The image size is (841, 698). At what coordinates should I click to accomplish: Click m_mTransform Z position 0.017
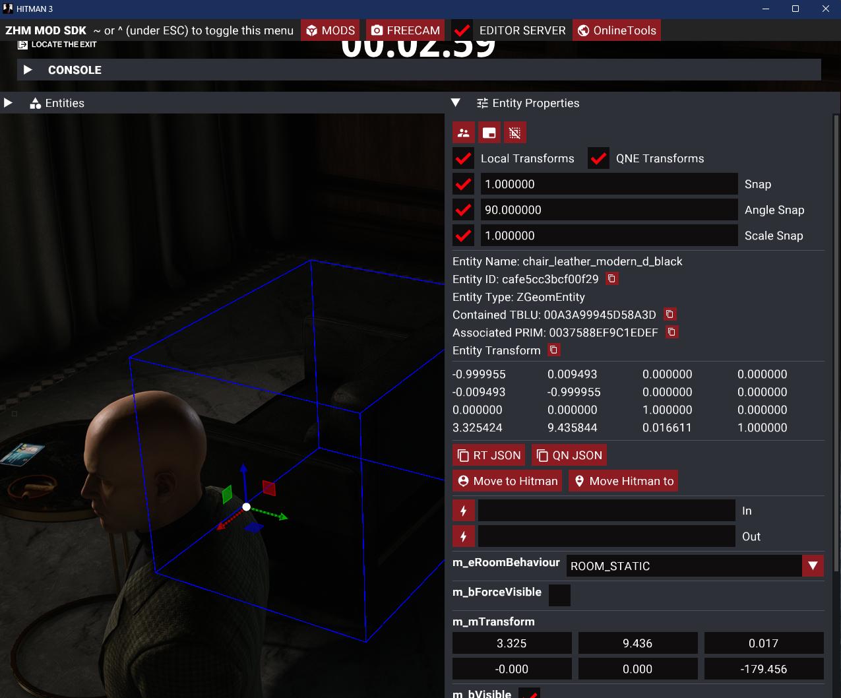764,643
